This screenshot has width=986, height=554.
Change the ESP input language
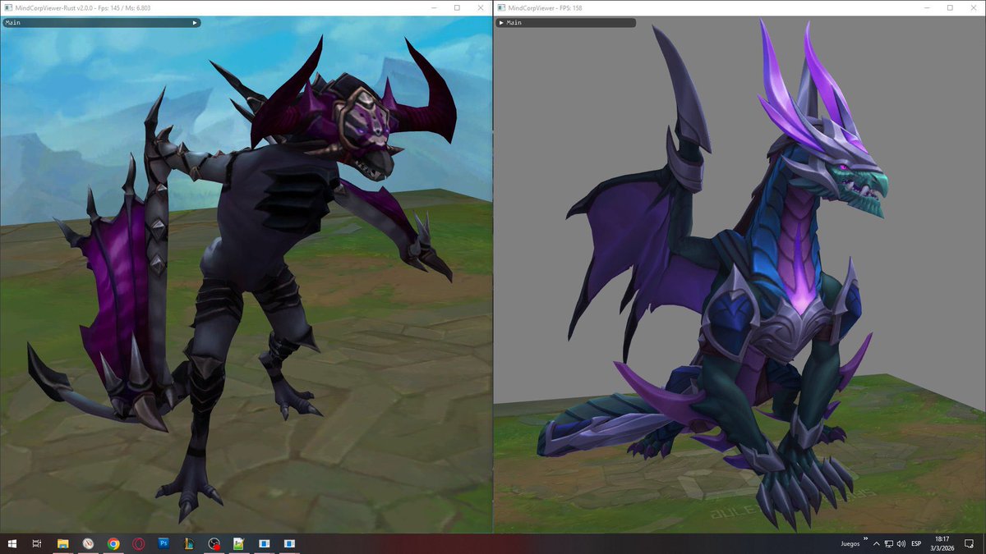(x=917, y=543)
